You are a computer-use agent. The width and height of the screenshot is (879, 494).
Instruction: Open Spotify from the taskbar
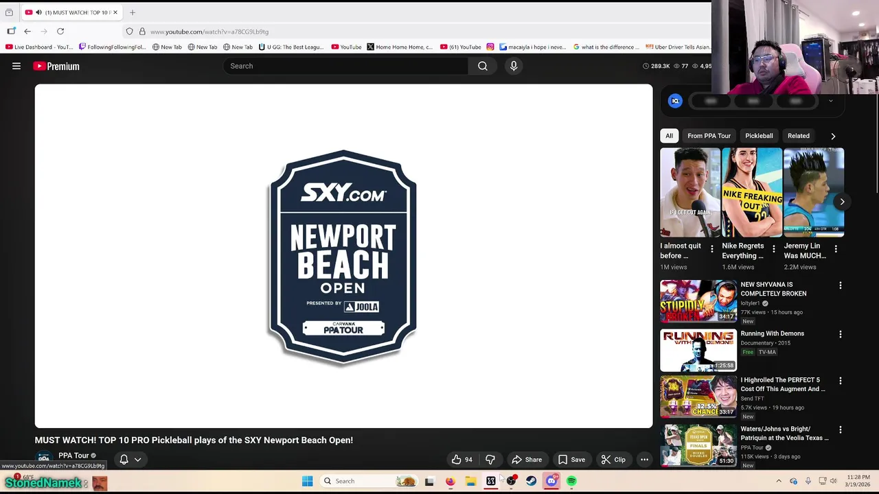click(x=571, y=481)
